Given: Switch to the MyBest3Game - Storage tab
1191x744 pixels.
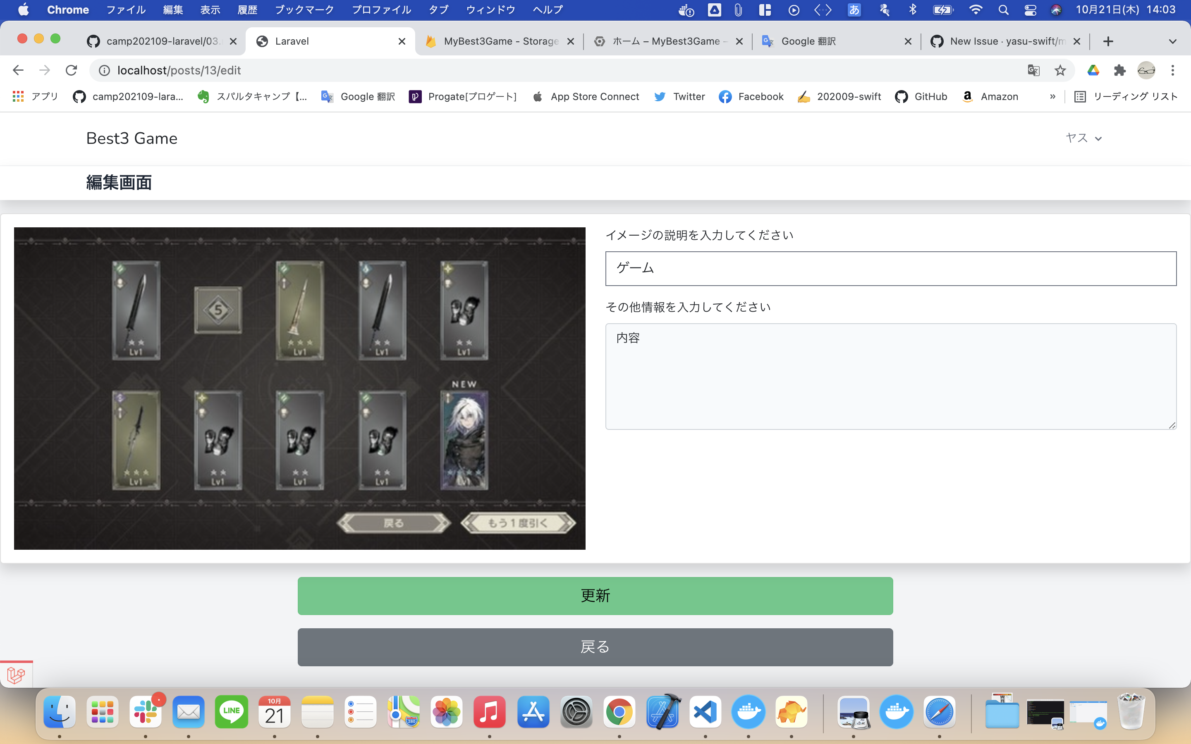Looking at the screenshot, I should click(x=500, y=41).
